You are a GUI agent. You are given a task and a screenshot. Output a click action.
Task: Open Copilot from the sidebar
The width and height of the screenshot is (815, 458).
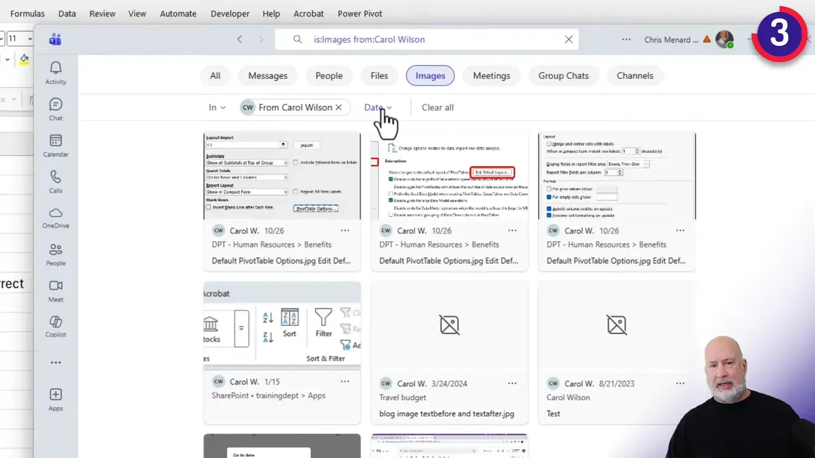(55, 326)
